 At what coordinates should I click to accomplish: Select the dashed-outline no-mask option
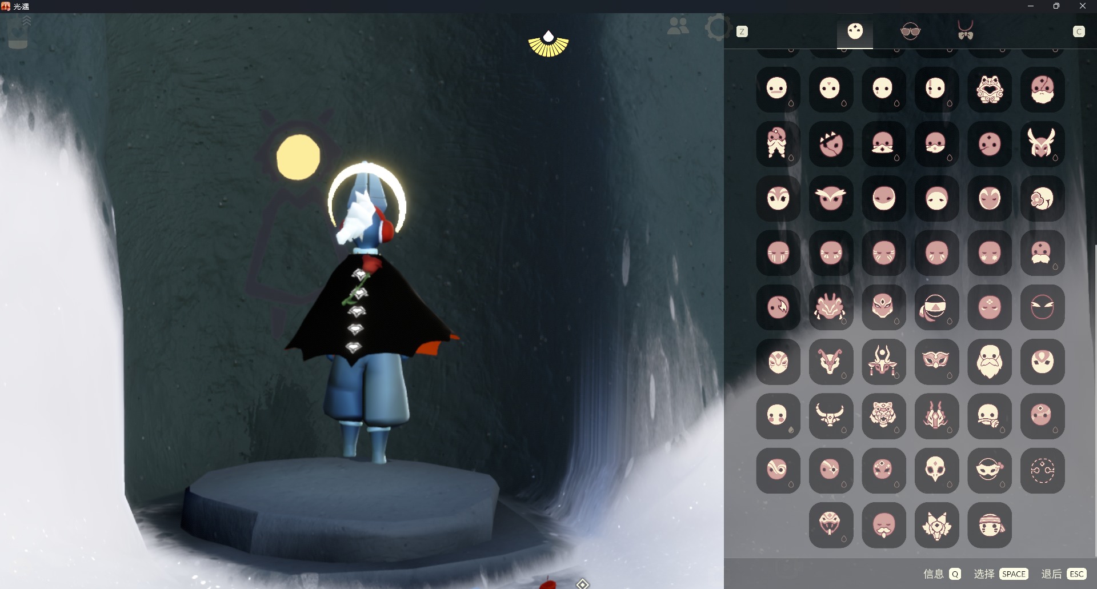(1042, 470)
